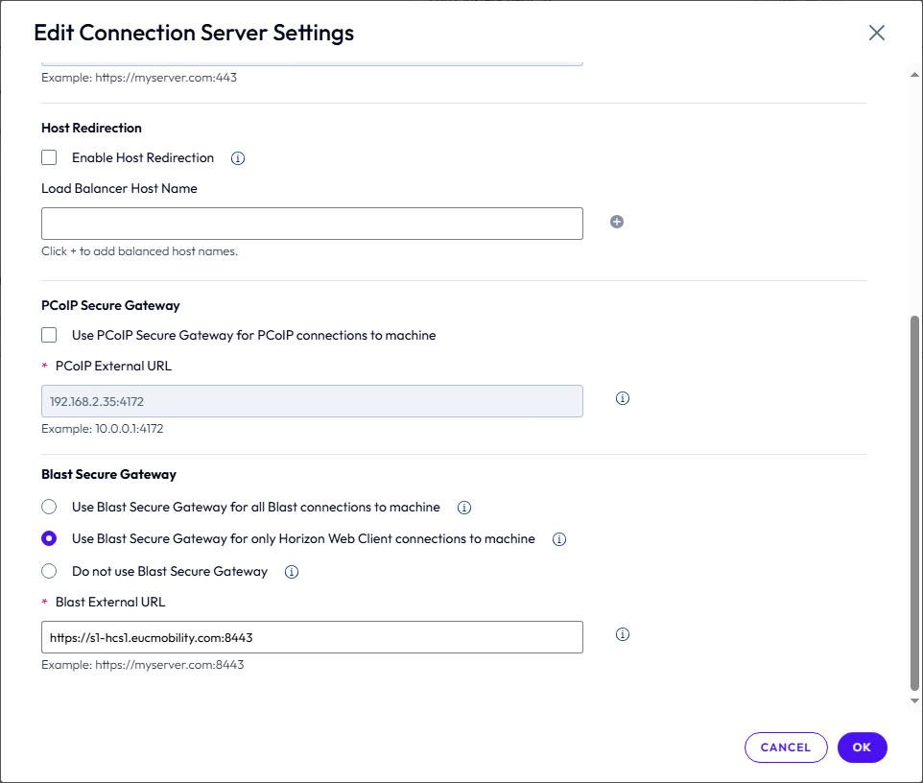Click the Load Balancer Host Name field
This screenshot has height=783, width=923.
point(312,224)
